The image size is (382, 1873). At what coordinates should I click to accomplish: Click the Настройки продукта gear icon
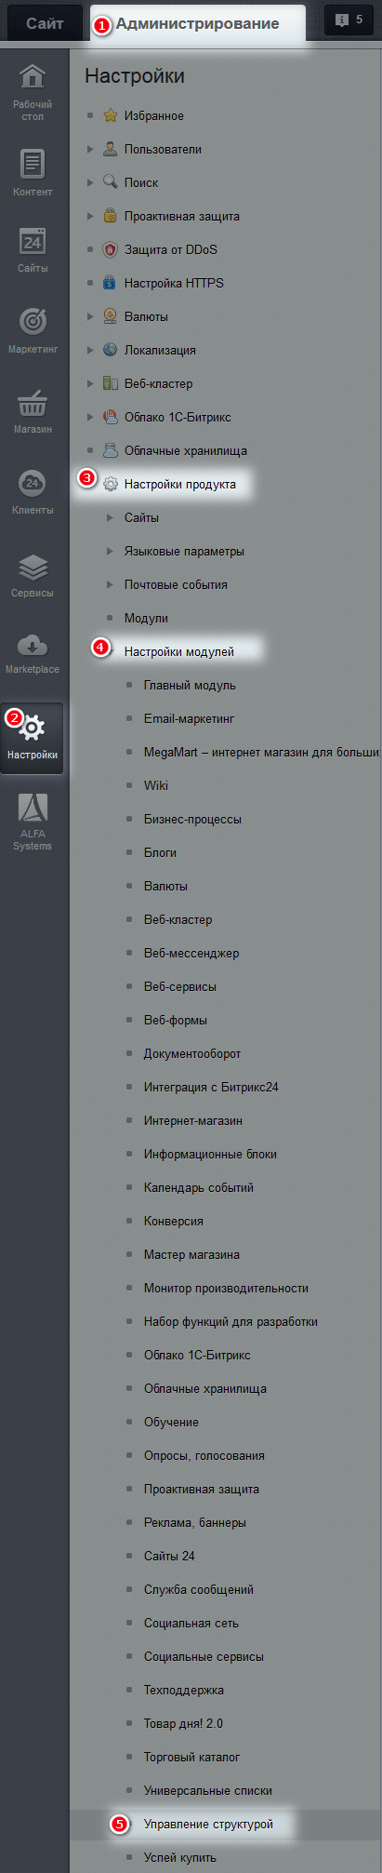tap(111, 484)
